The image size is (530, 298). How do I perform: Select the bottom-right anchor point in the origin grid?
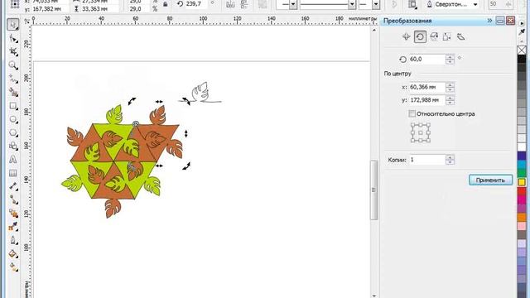[429, 141]
